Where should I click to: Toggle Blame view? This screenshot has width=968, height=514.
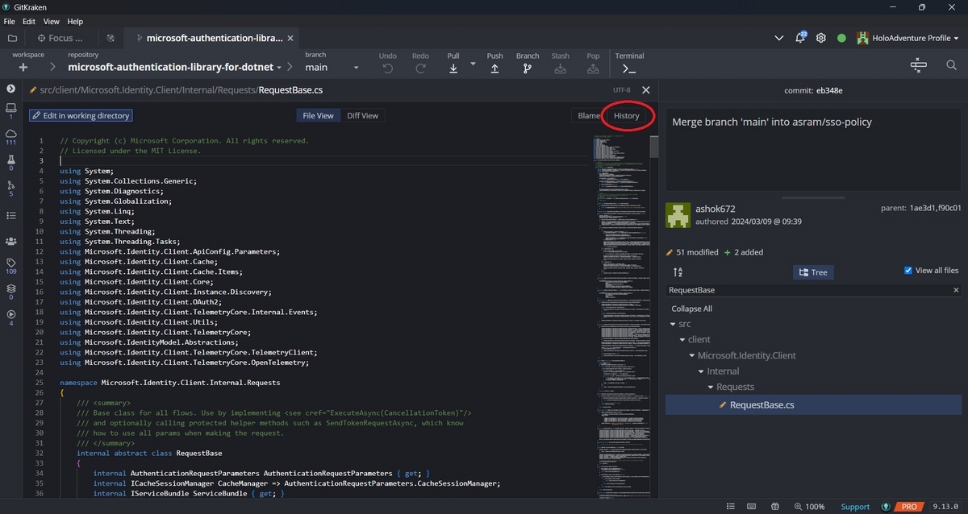point(588,115)
